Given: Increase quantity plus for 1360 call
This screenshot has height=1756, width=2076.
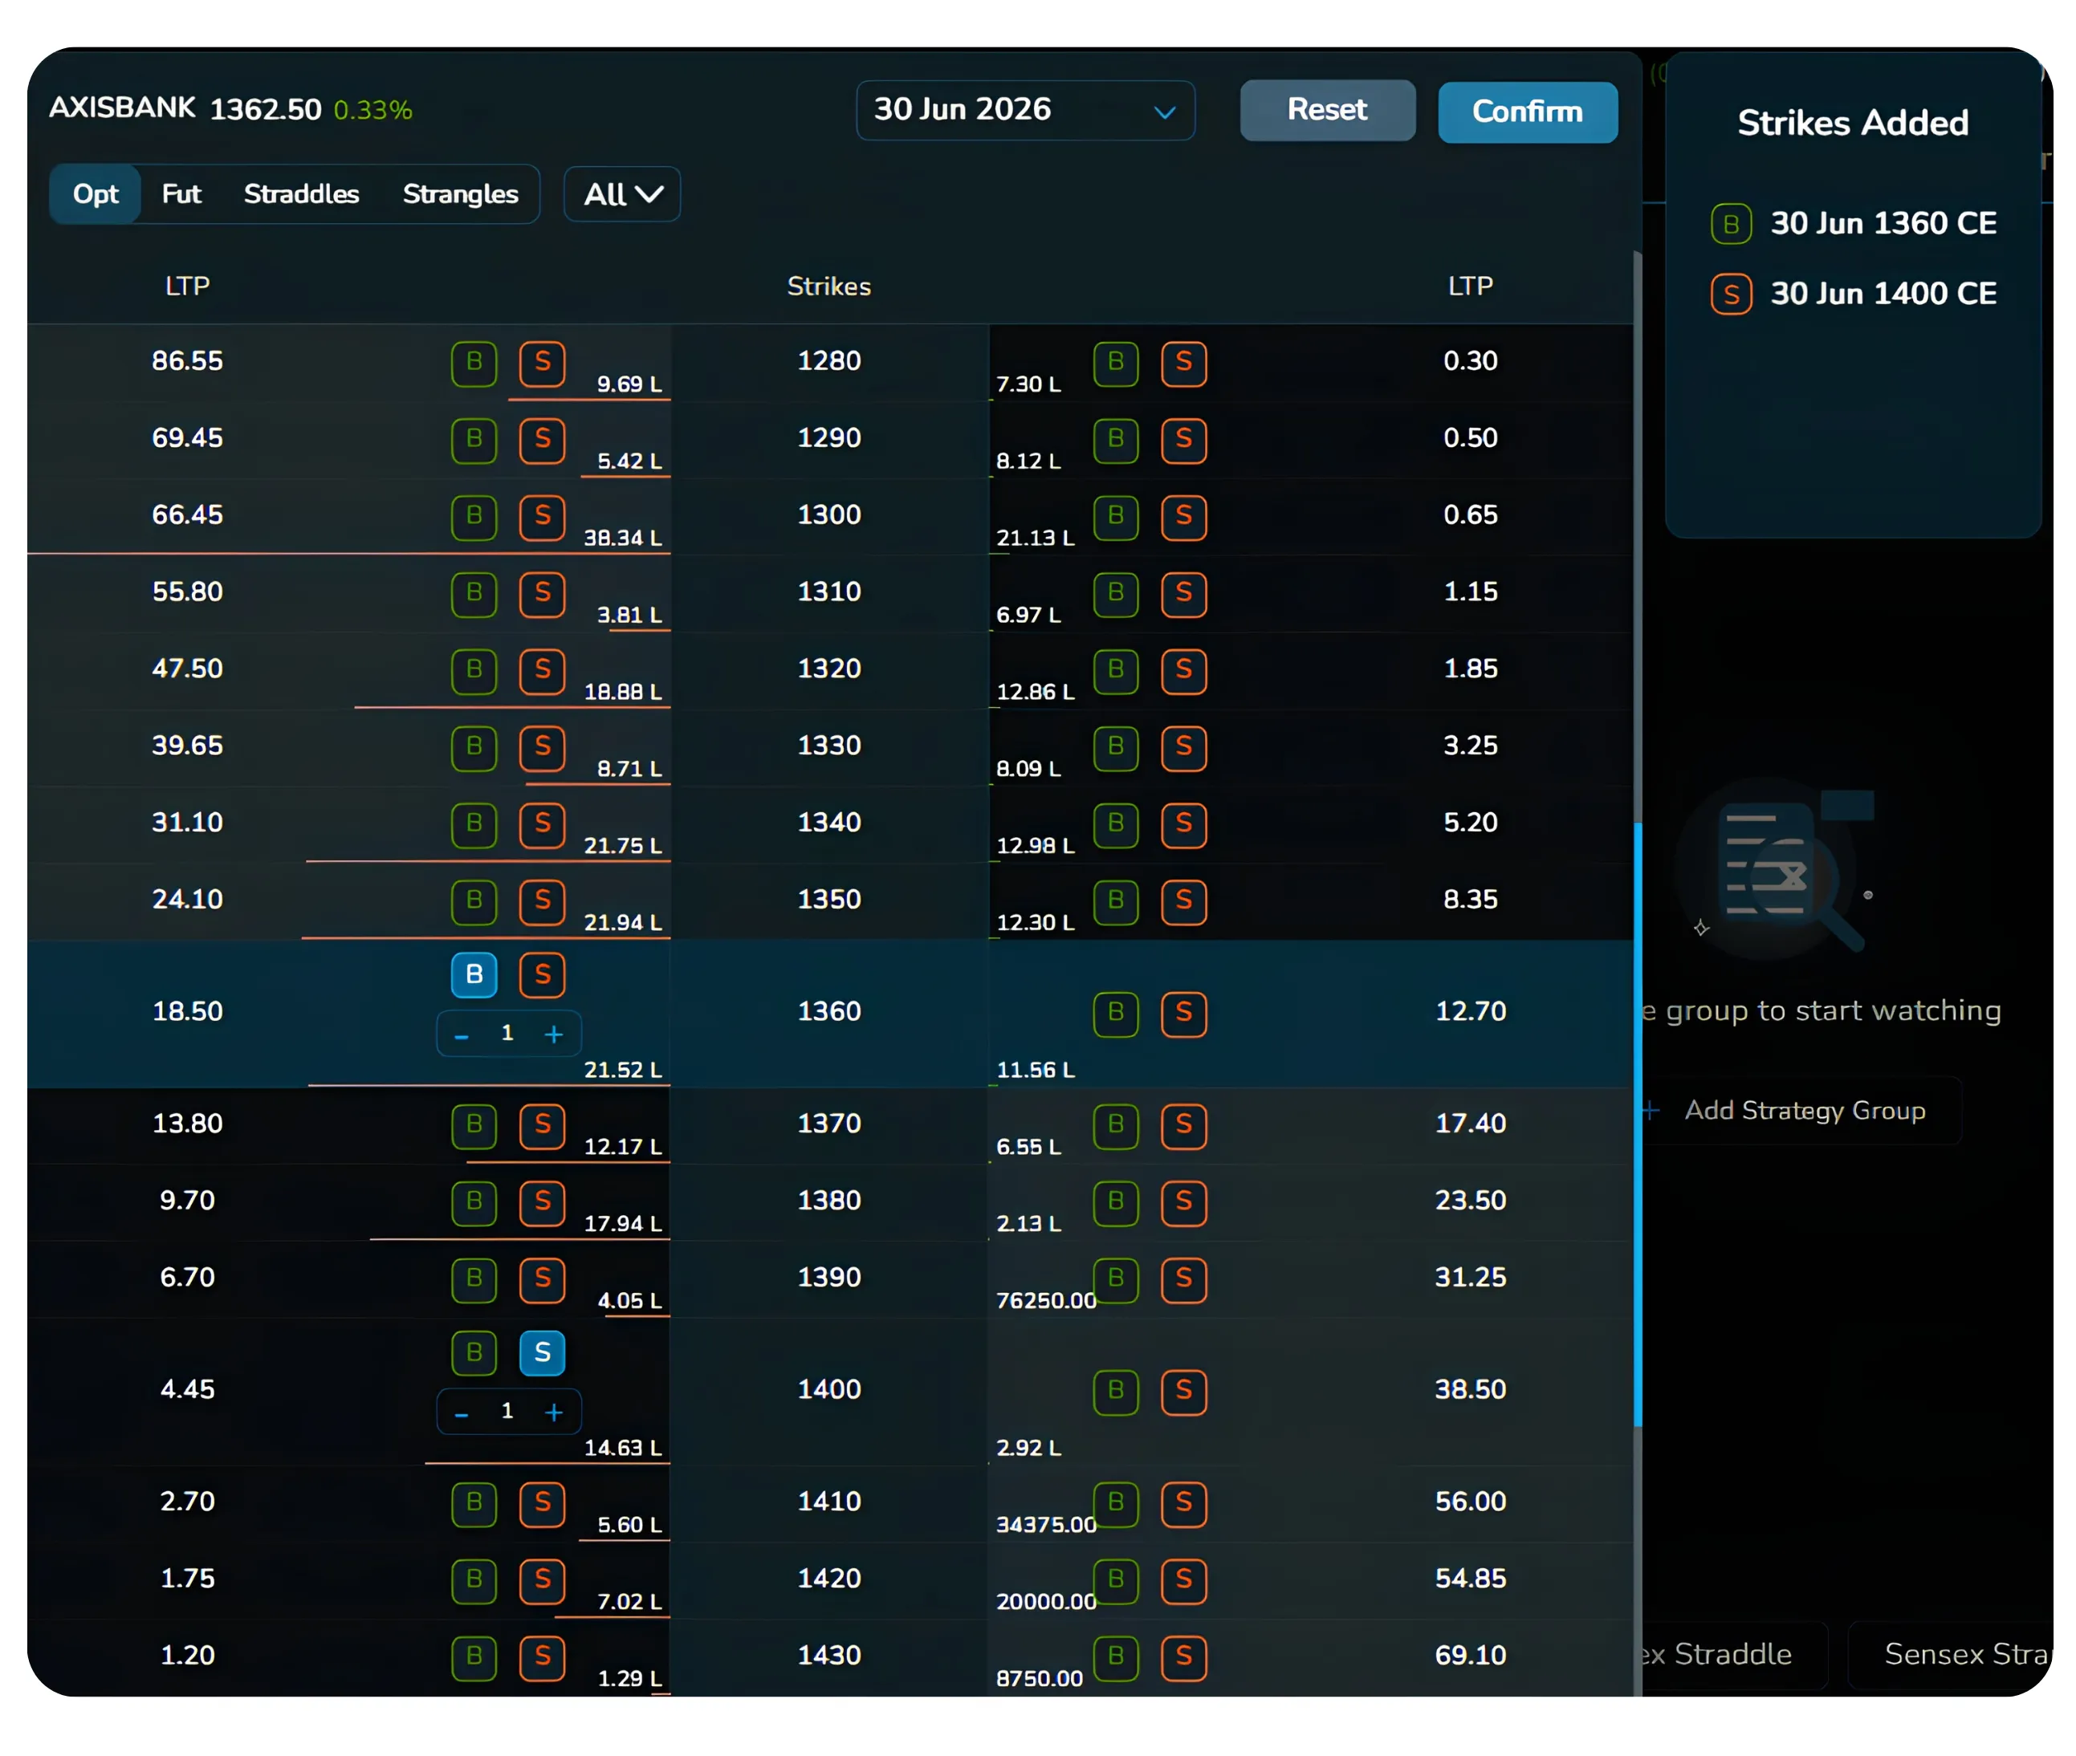Looking at the screenshot, I should click(x=554, y=1034).
